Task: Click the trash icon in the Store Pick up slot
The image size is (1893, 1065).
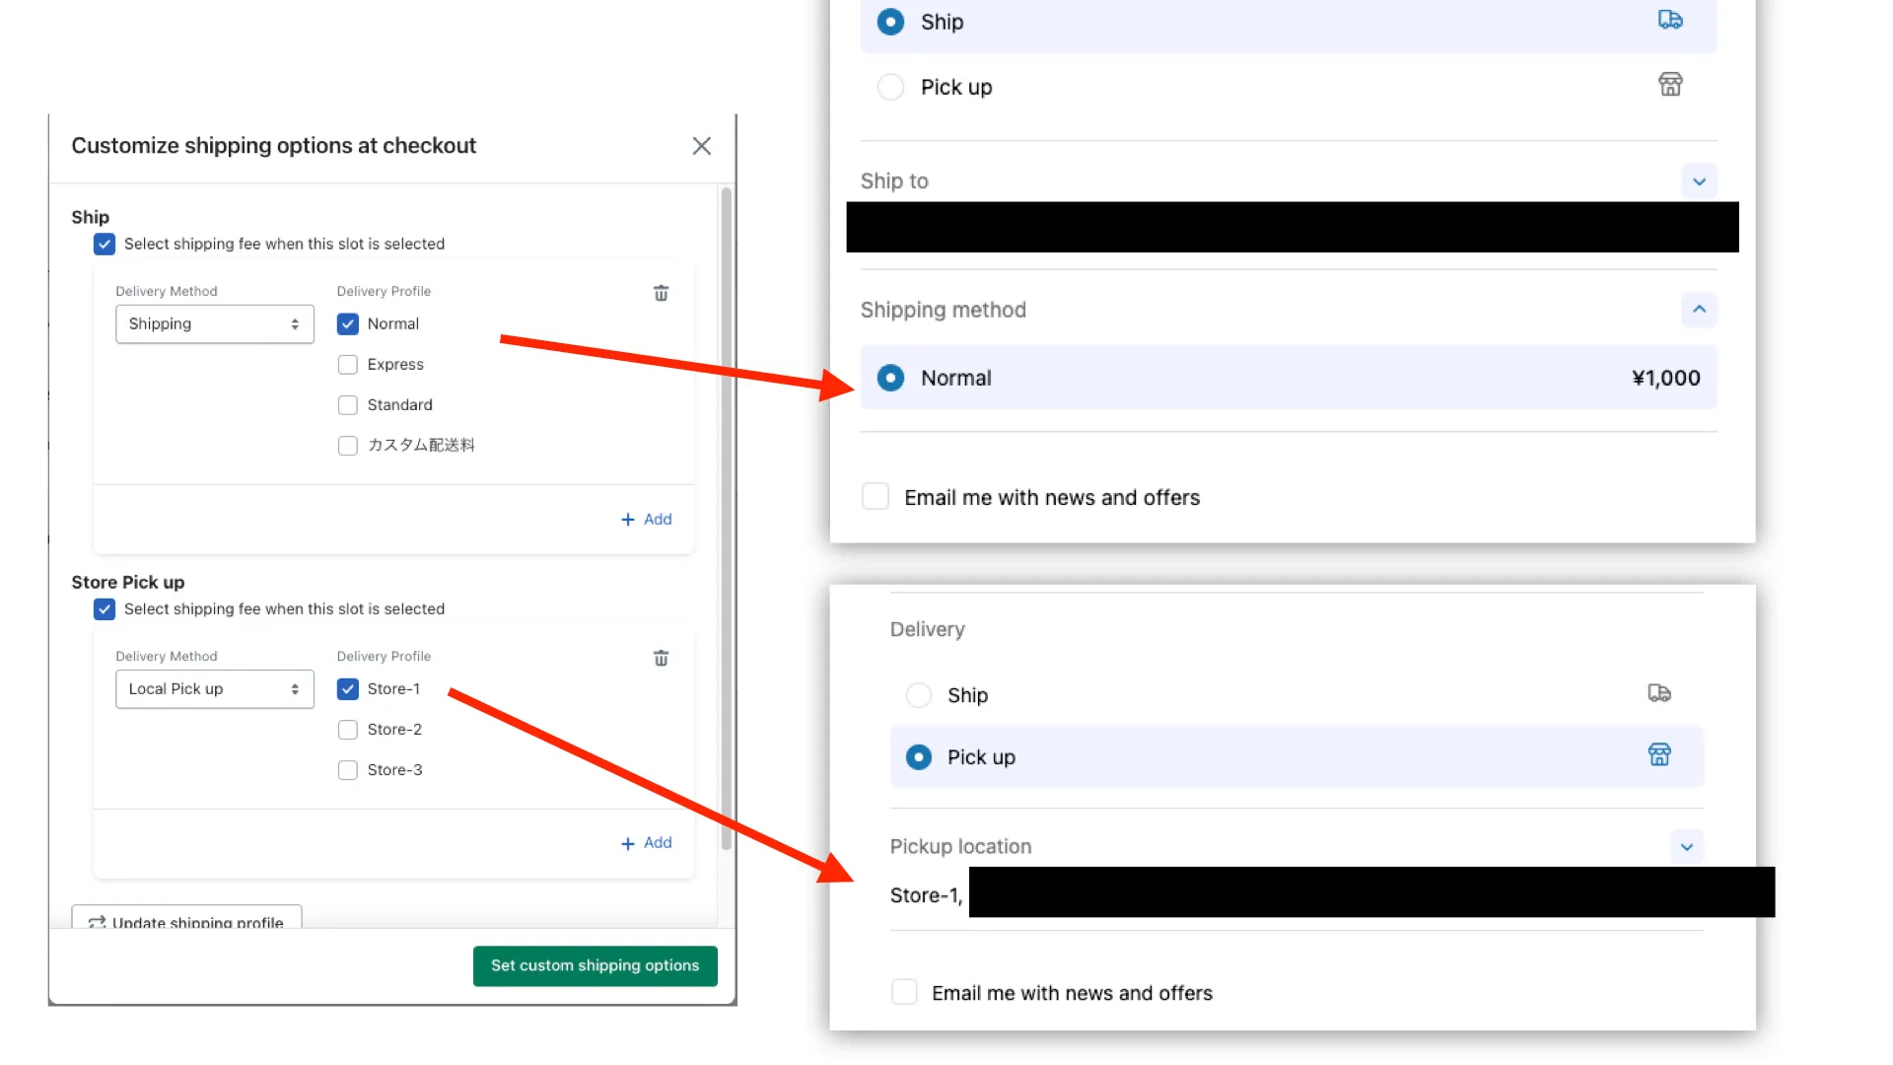Action: 661,658
